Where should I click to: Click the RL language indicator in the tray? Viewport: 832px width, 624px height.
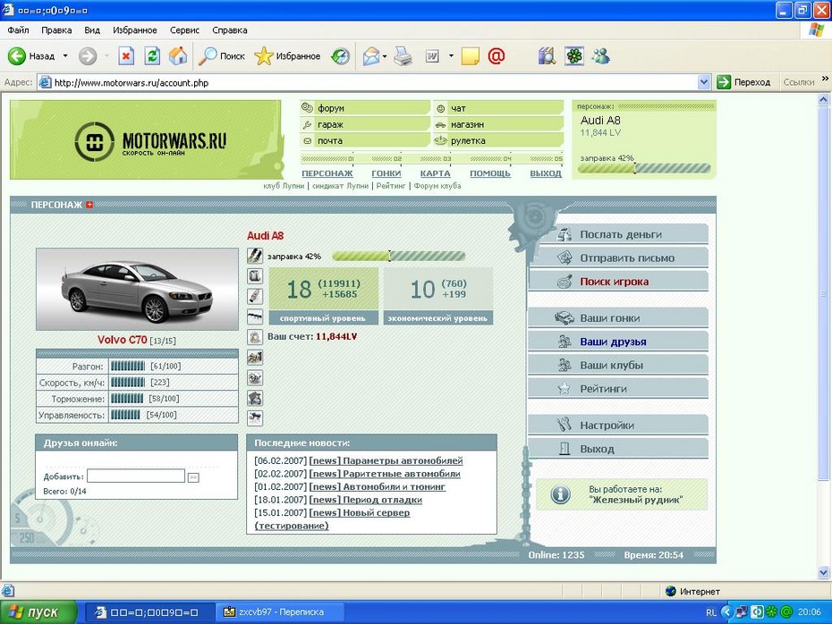[711, 612]
